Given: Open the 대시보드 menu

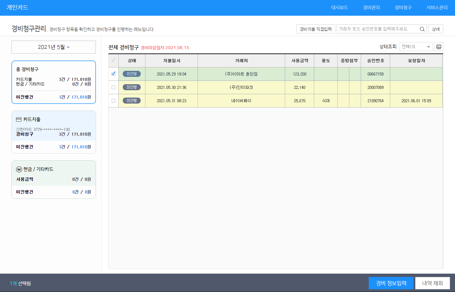Looking at the screenshot, I should point(339,8).
